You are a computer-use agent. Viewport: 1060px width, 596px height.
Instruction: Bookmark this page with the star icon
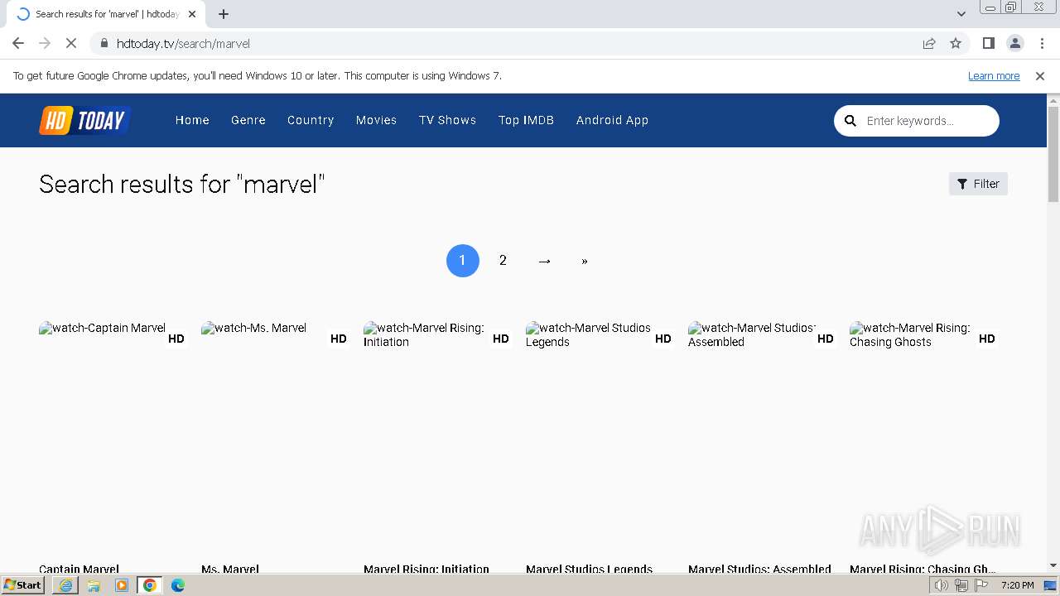coord(956,43)
